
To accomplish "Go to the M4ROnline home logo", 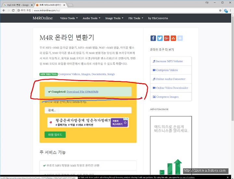I will click(43, 18).
